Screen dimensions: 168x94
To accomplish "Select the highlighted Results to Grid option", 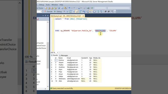I will pyautogui.click(x=91, y=11).
